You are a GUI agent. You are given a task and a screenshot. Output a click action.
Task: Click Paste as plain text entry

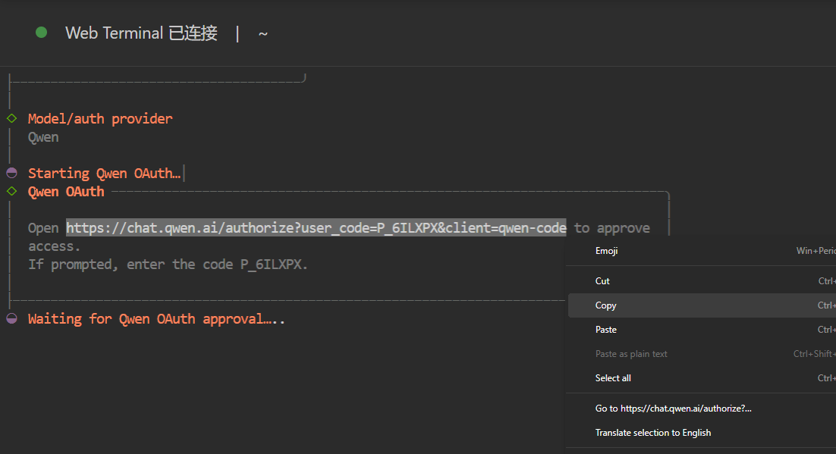click(631, 354)
